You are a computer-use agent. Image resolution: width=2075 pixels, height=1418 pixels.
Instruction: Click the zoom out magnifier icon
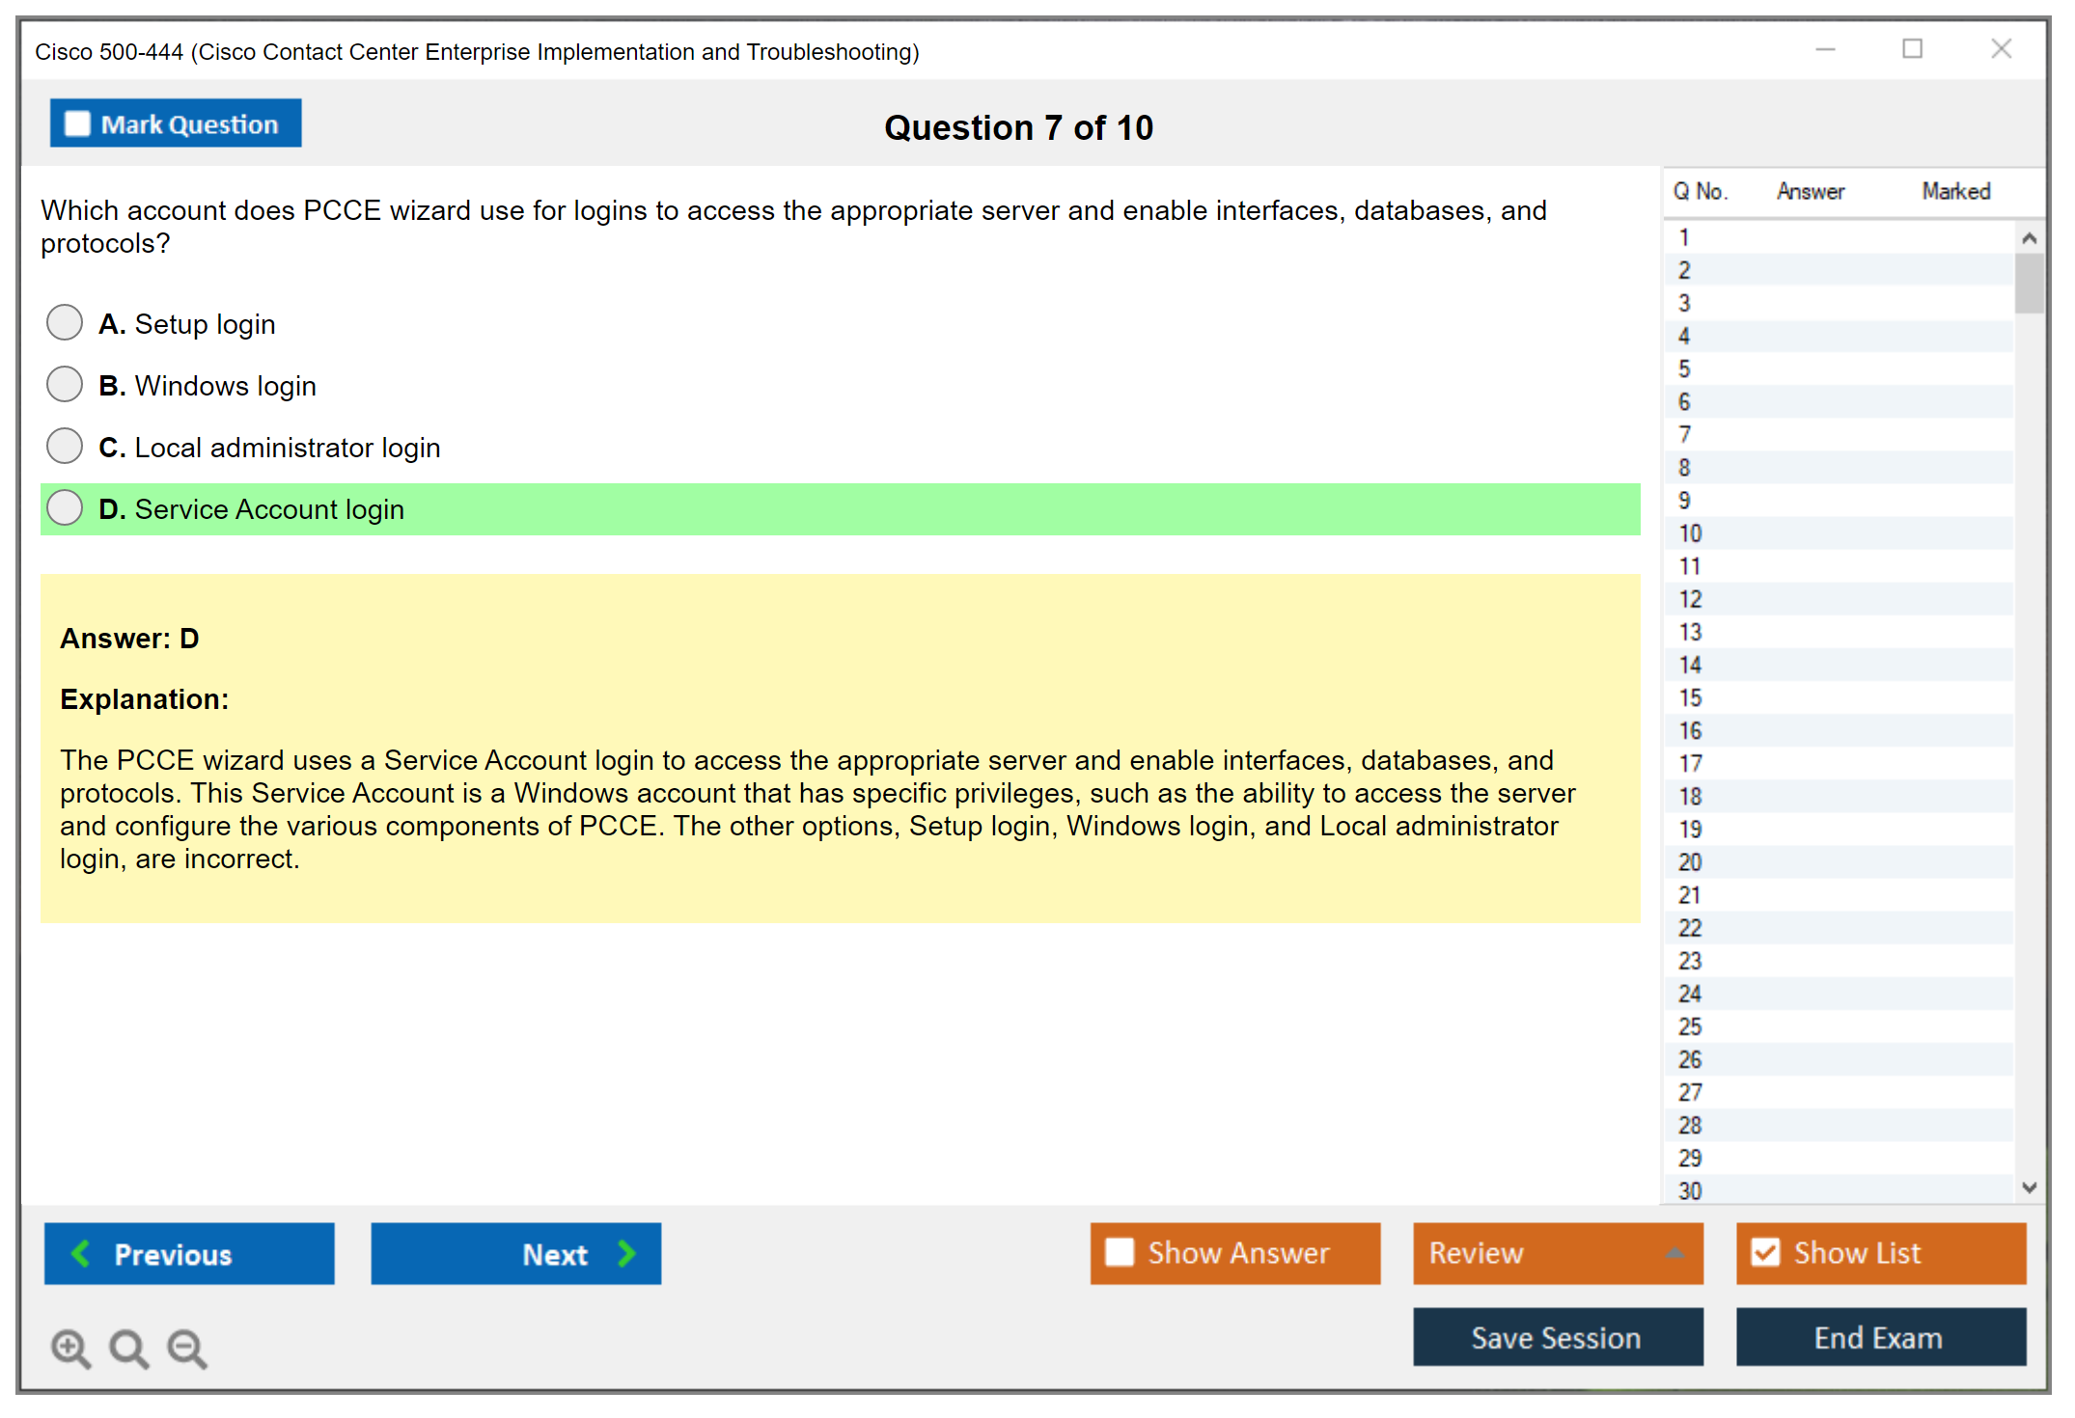[x=186, y=1348]
